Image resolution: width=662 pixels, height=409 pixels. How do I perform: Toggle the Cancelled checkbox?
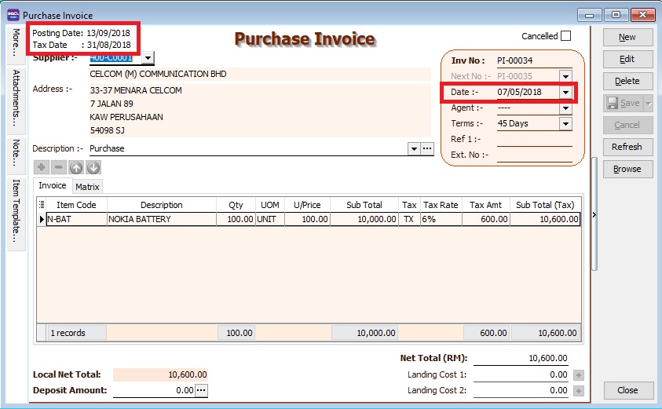(x=565, y=36)
